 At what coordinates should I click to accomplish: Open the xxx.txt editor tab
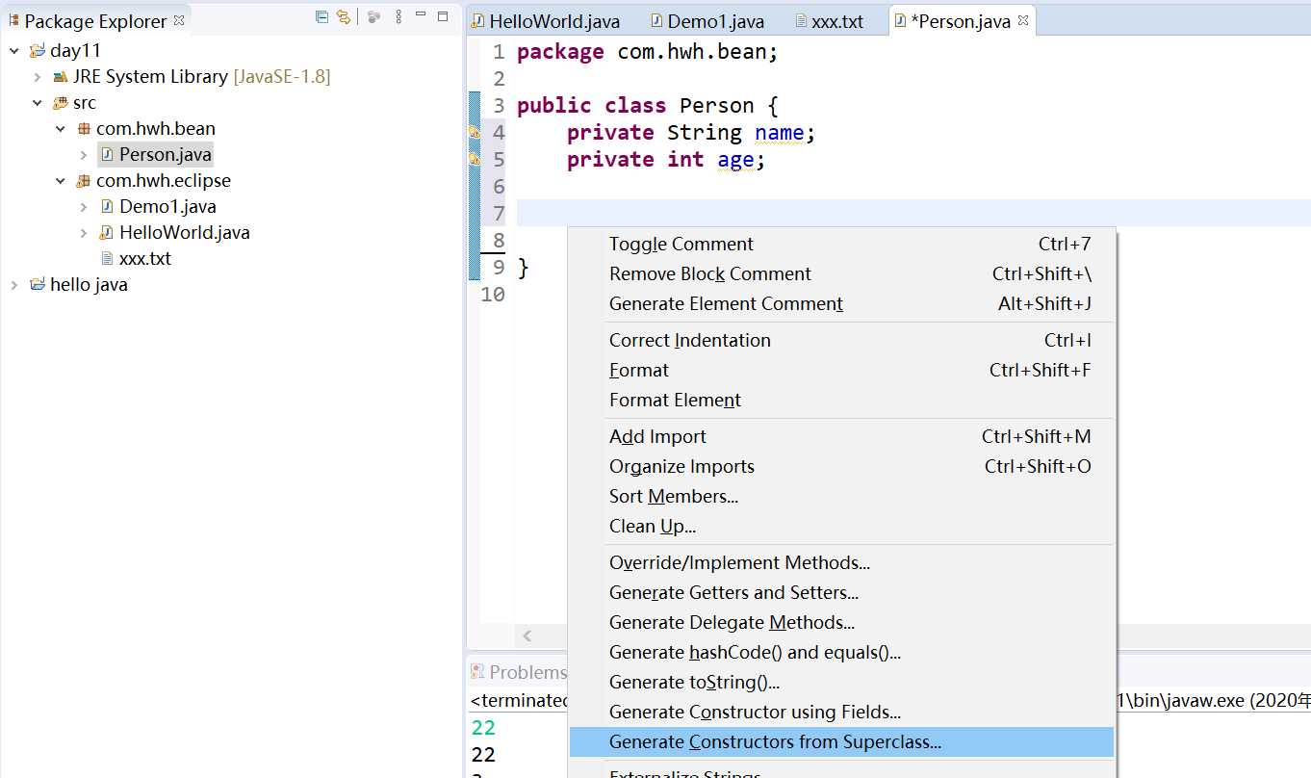click(836, 21)
